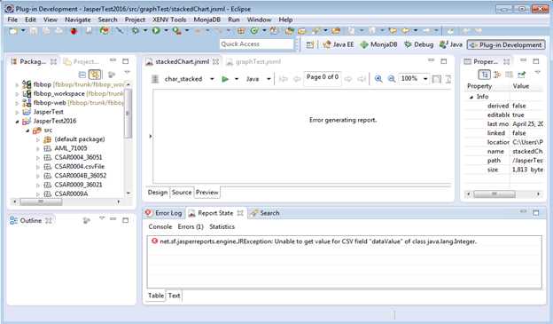
Task: Open the Search view tab
Action: [265, 213]
